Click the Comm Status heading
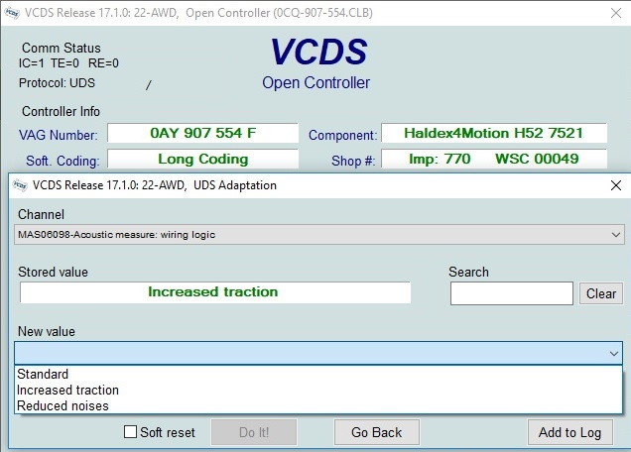This screenshot has width=631, height=452. (62, 48)
